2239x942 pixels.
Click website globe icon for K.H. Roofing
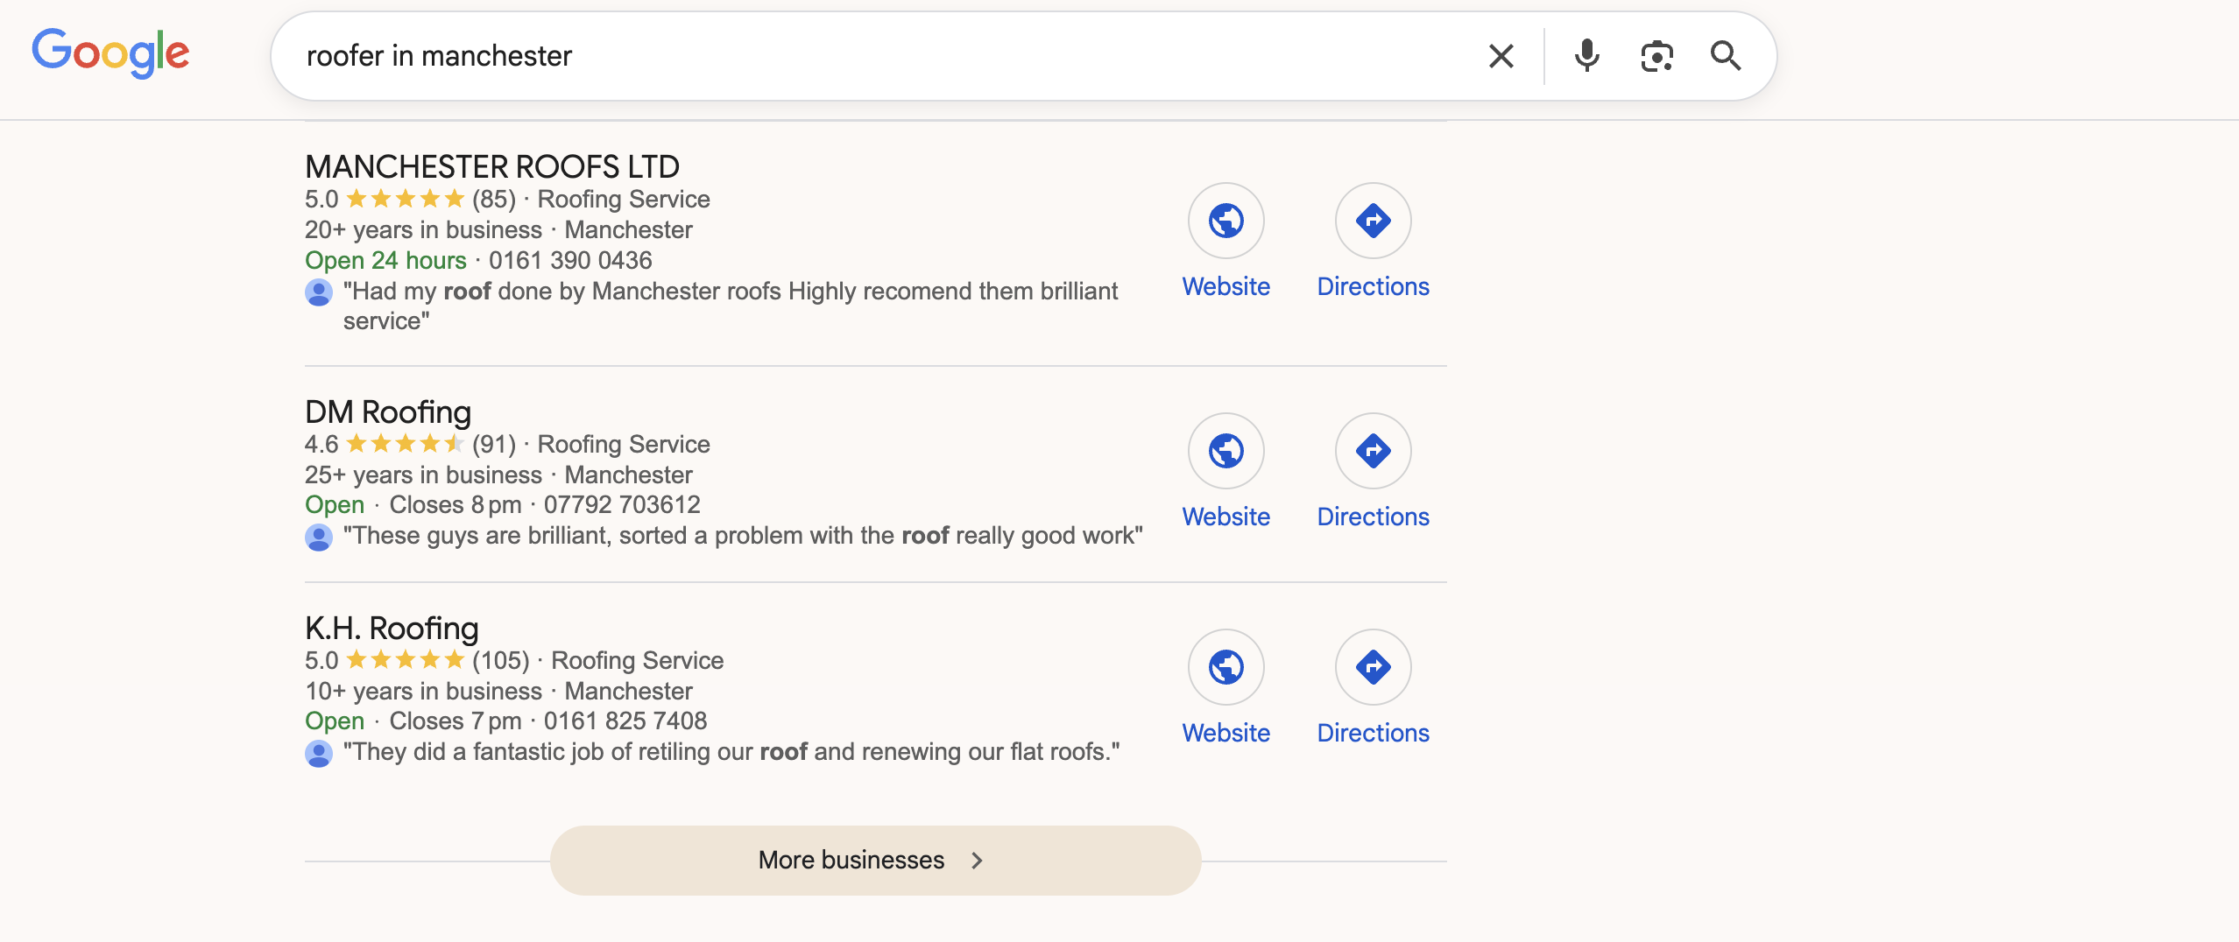pos(1226,667)
